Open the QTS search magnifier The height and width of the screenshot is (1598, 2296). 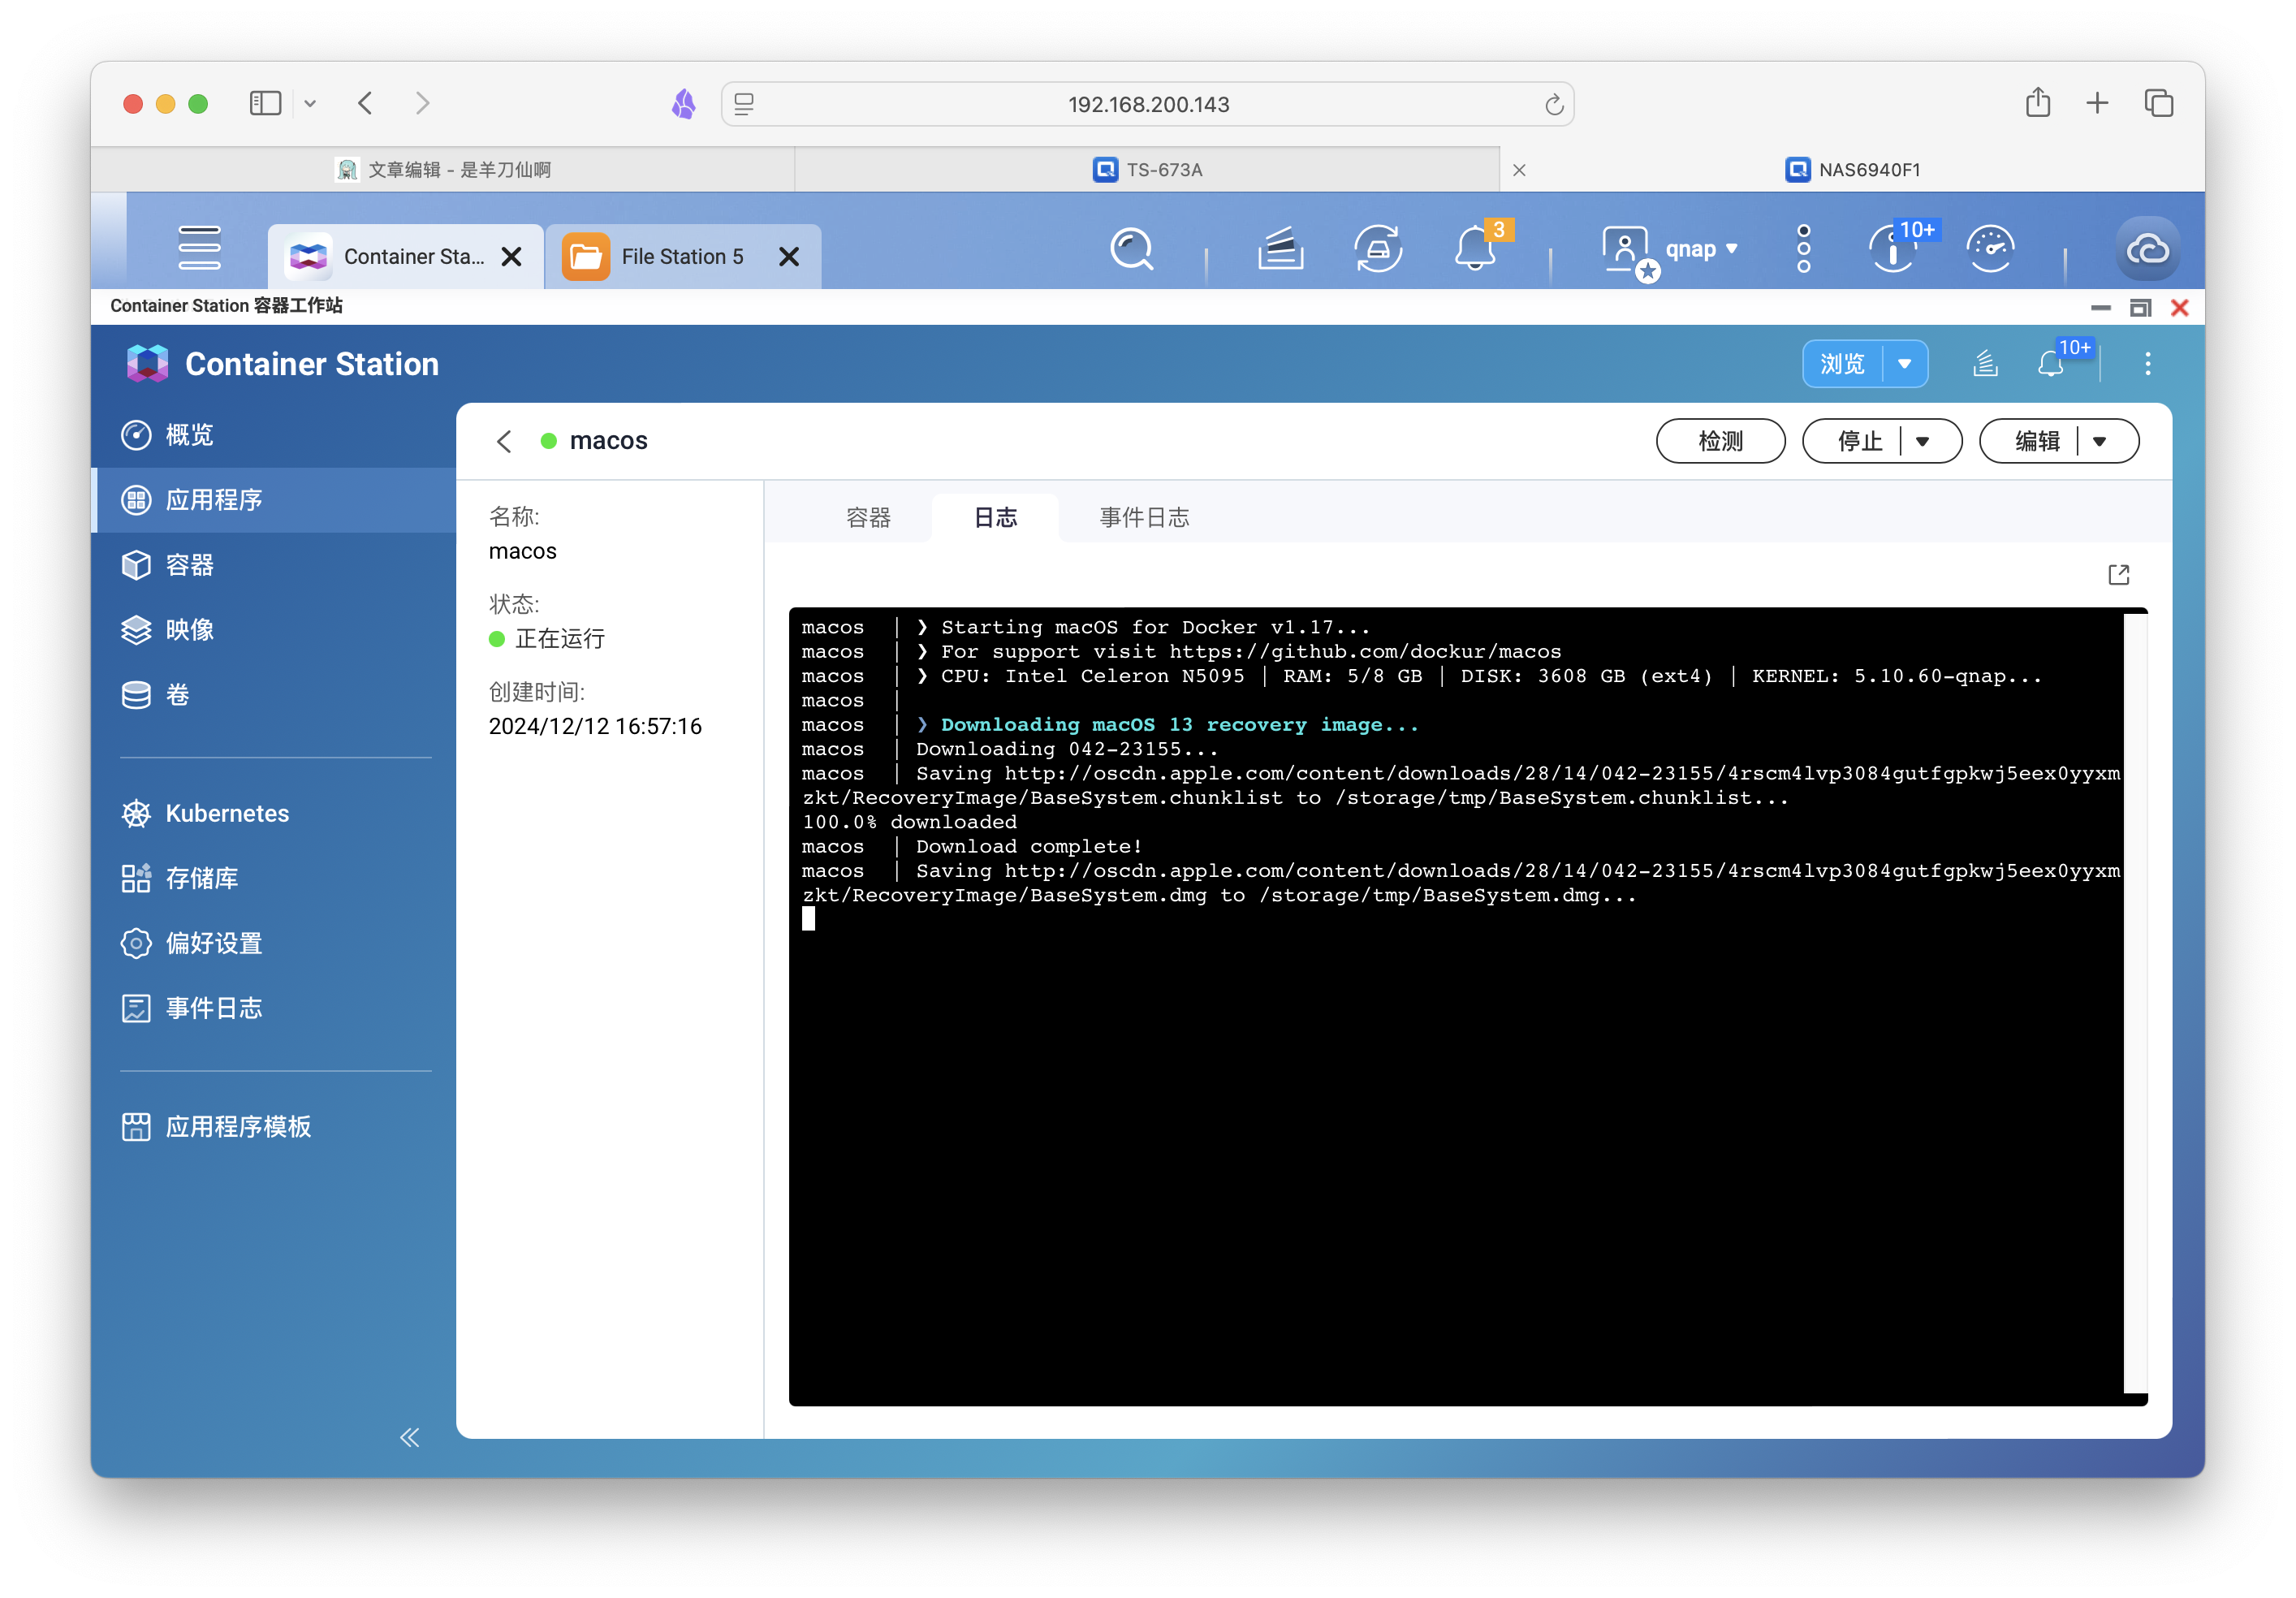pos(1132,248)
